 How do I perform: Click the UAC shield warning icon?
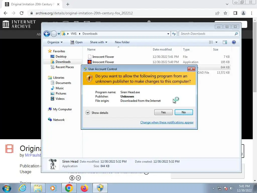pyautogui.click(x=89, y=78)
